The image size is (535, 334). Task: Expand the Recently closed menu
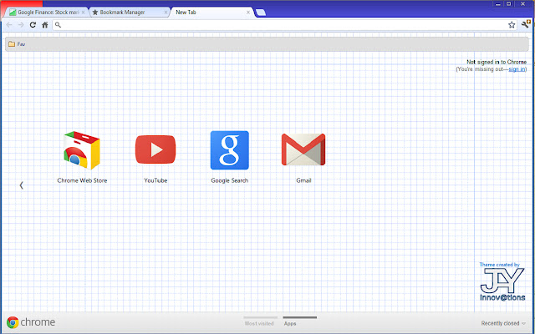[x=503, y=323]
